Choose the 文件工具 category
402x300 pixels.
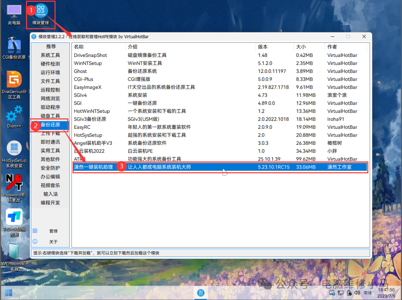coord(51,81)
